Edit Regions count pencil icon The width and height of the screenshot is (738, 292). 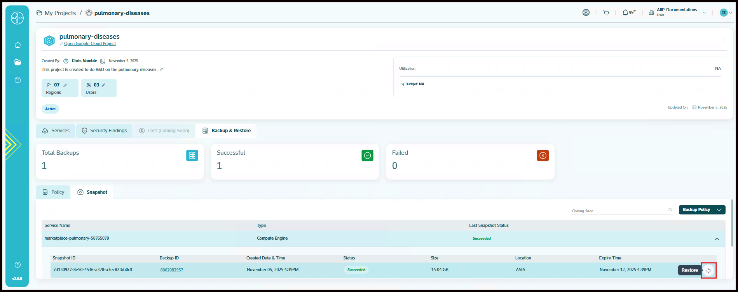65,85
